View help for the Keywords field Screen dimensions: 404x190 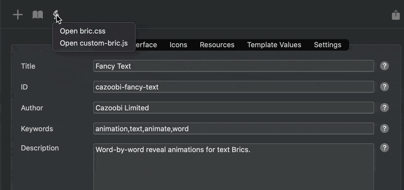tap(384, 128)
